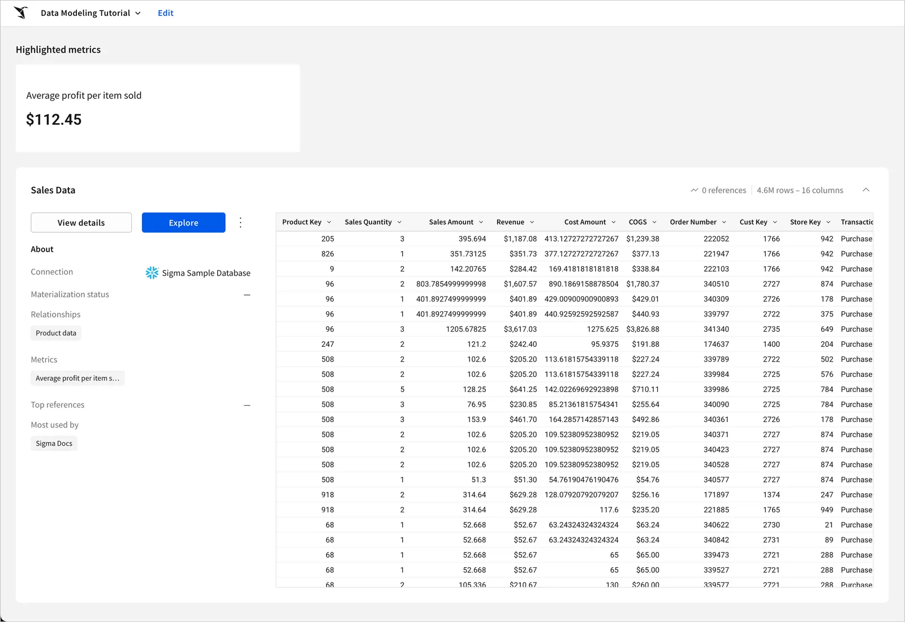
Task: Open COGS column menu arrow
Action: (x=654, y=222)
